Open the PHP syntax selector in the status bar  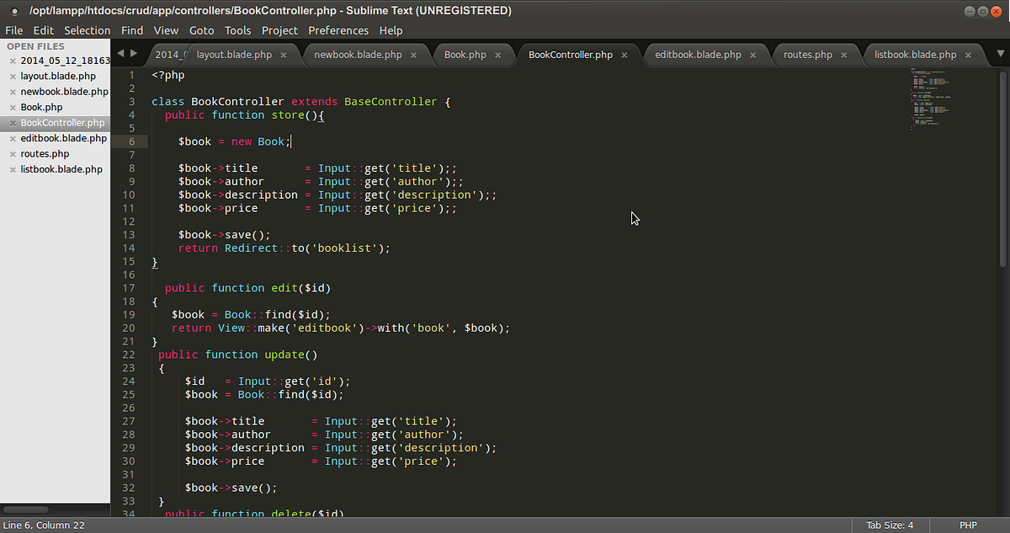[966, 525]
